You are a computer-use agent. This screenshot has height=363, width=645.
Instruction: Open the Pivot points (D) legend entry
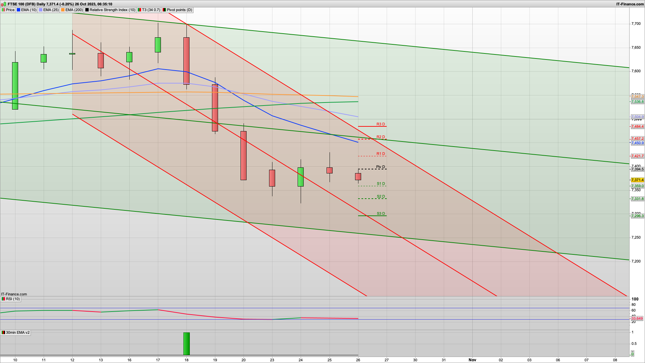(177, 10)
